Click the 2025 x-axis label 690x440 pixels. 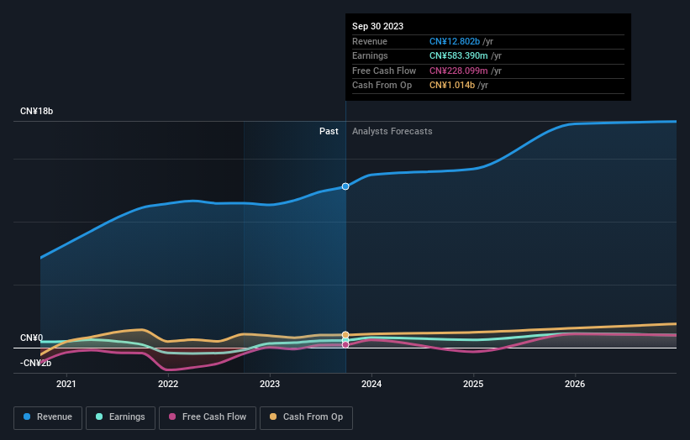473,385
